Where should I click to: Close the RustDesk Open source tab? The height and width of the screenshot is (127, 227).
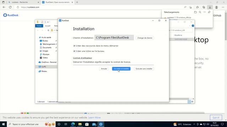tap(72, 2)
